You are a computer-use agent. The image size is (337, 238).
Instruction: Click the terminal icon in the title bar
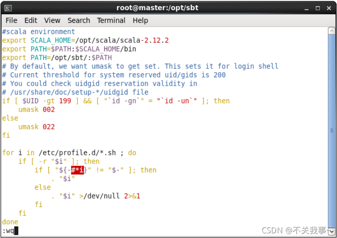8,8
